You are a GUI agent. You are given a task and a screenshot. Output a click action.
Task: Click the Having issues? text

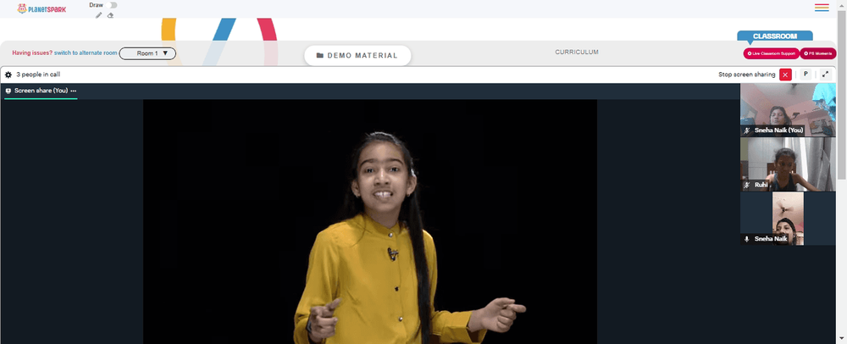point(32,53)
